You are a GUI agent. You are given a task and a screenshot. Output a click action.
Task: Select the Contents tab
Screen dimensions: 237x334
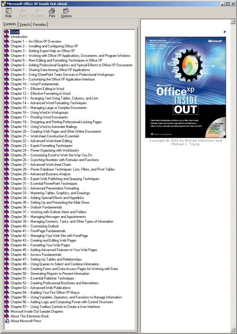[10, 24]
